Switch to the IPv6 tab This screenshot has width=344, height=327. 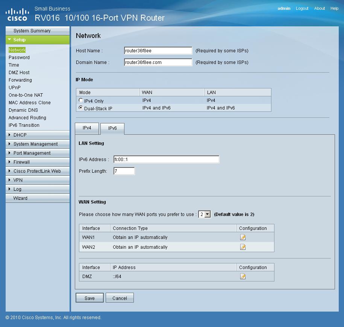[x=112, y=128]
